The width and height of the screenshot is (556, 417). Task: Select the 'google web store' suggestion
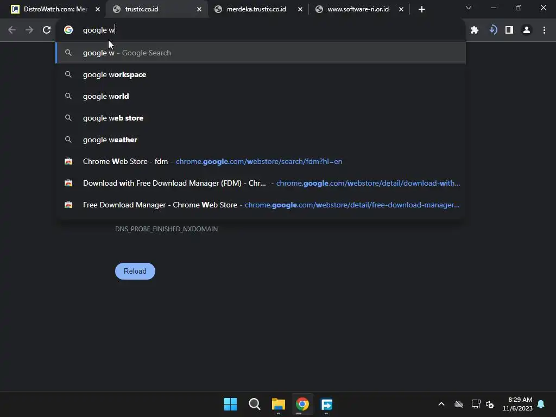261,118
